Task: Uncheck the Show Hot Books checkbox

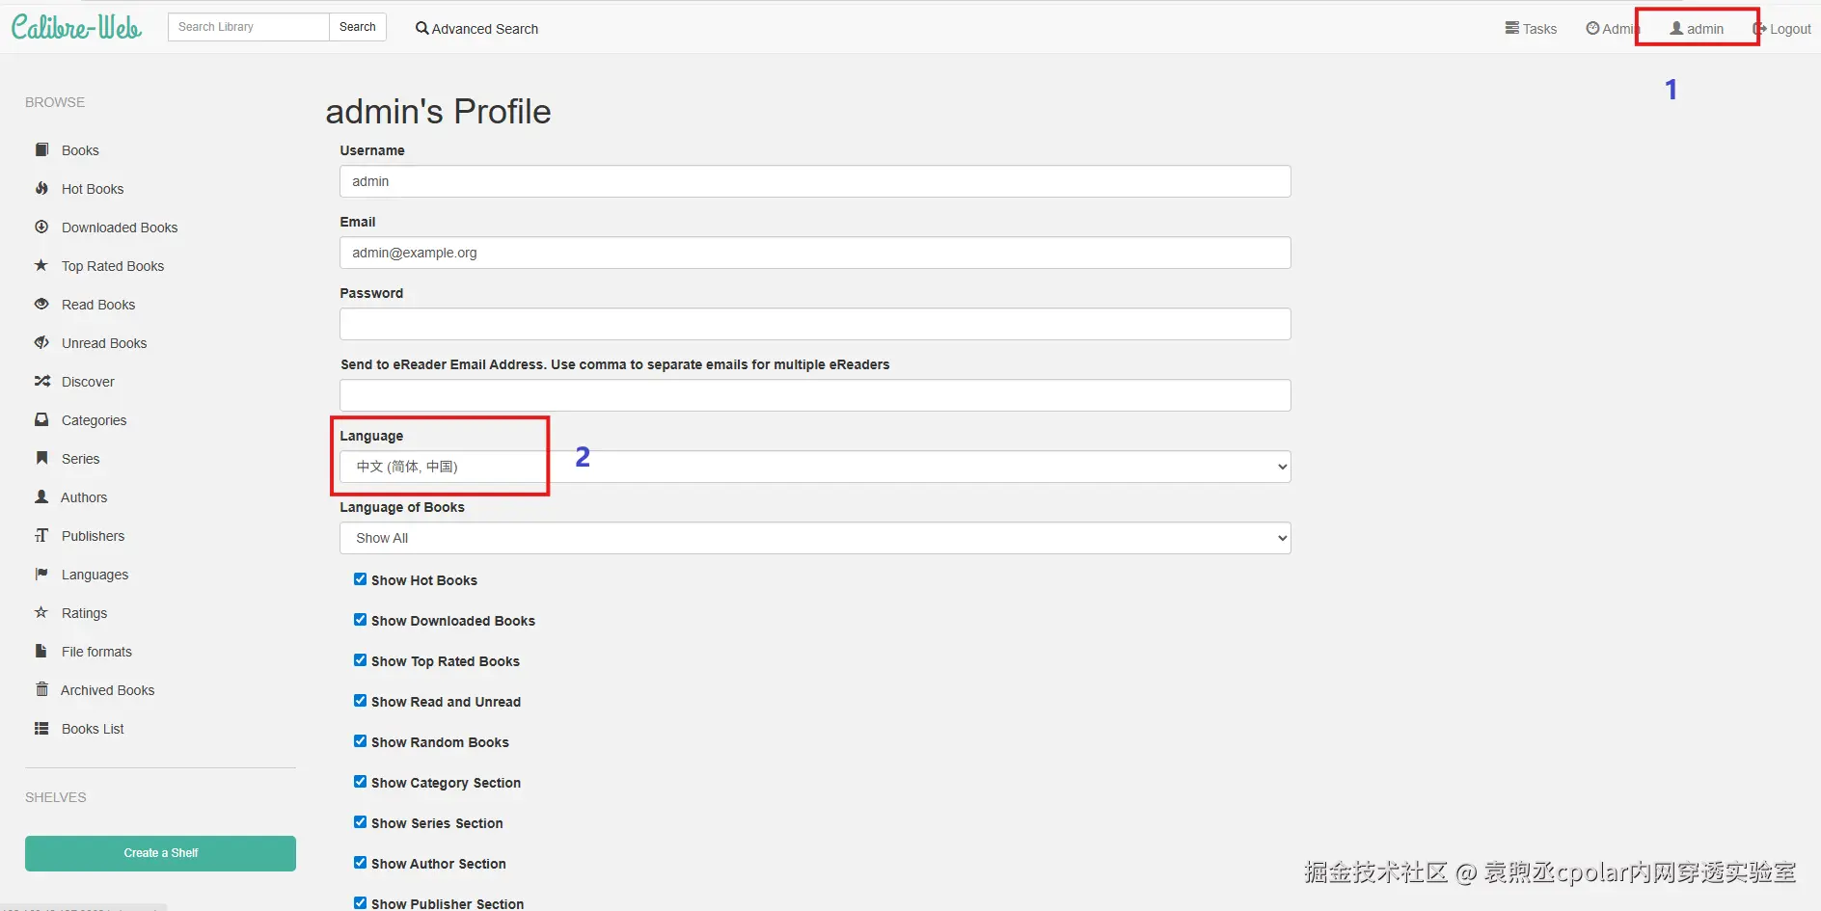Action: pyautogui.click(x=360, y=579)
